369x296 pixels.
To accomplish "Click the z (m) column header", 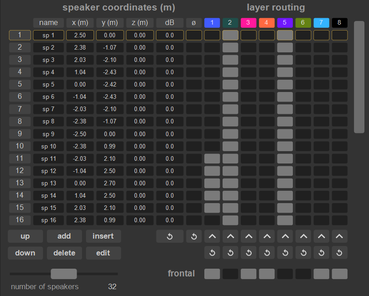I will pos(140,23).
